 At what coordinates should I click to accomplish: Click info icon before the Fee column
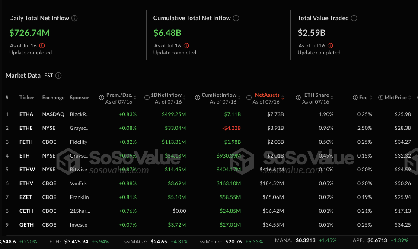[x=355, y=98]
